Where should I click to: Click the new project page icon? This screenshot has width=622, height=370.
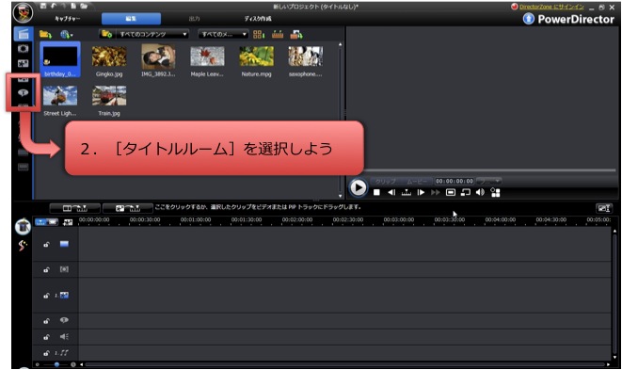[x=73, y=6]
